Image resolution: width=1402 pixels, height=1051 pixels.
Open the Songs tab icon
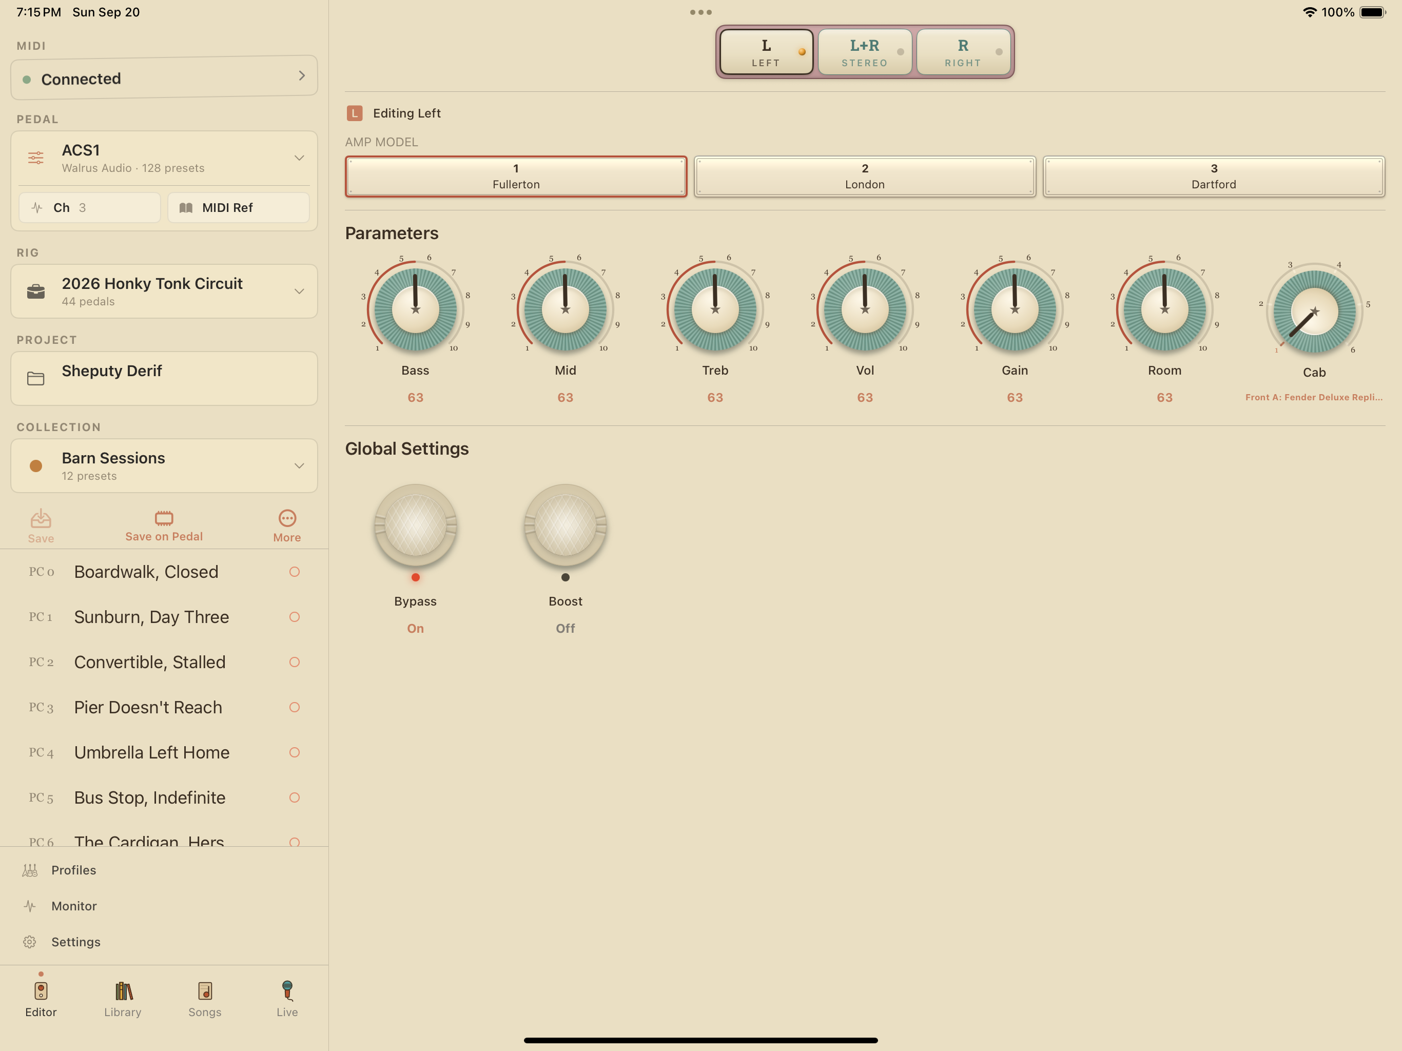point(205,991)
